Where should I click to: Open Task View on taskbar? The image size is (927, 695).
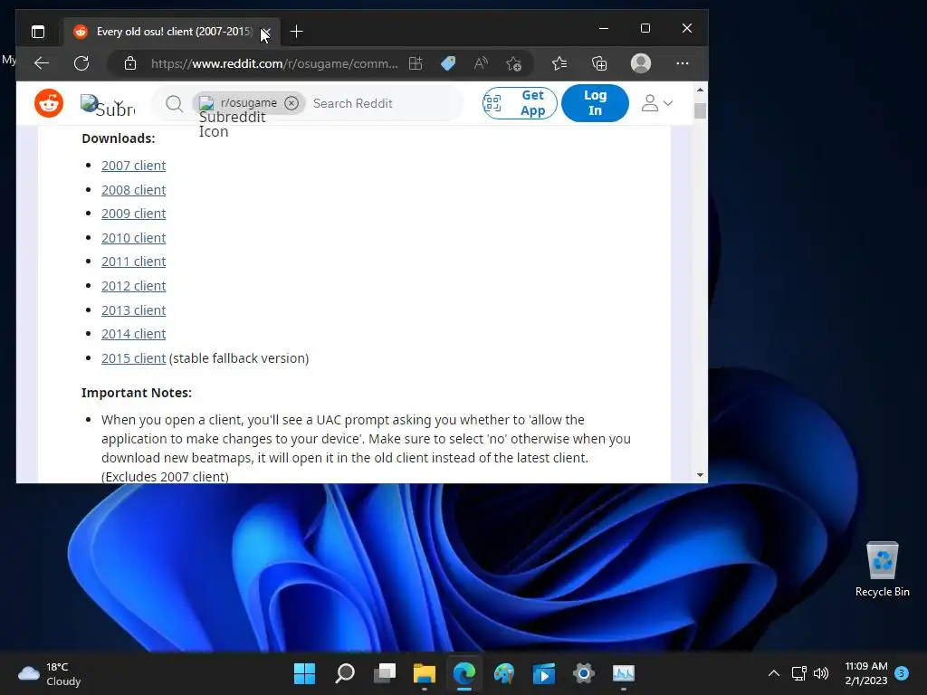[x=384, y=673]
